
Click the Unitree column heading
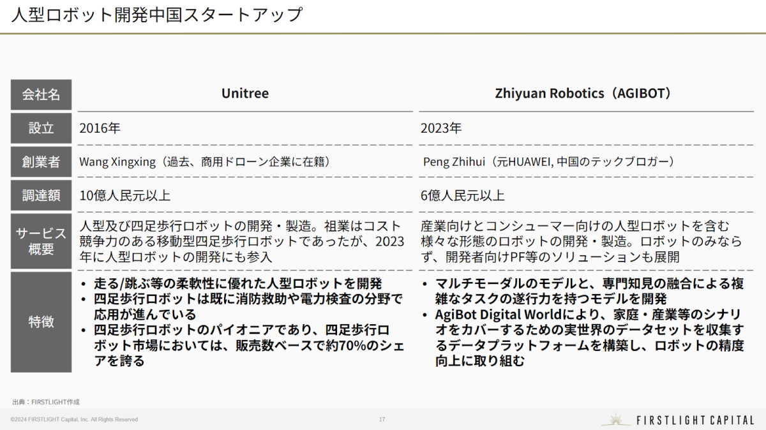tap(245, 93)
